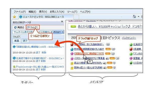Open the 長谷川理恵 topic link
The width and height of the screenshot is (153, 100).
click(x=88, y=63)
